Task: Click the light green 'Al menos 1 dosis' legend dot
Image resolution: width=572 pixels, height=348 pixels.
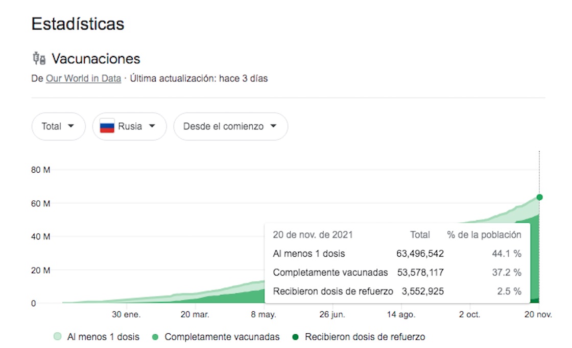Action: point(57,337)
